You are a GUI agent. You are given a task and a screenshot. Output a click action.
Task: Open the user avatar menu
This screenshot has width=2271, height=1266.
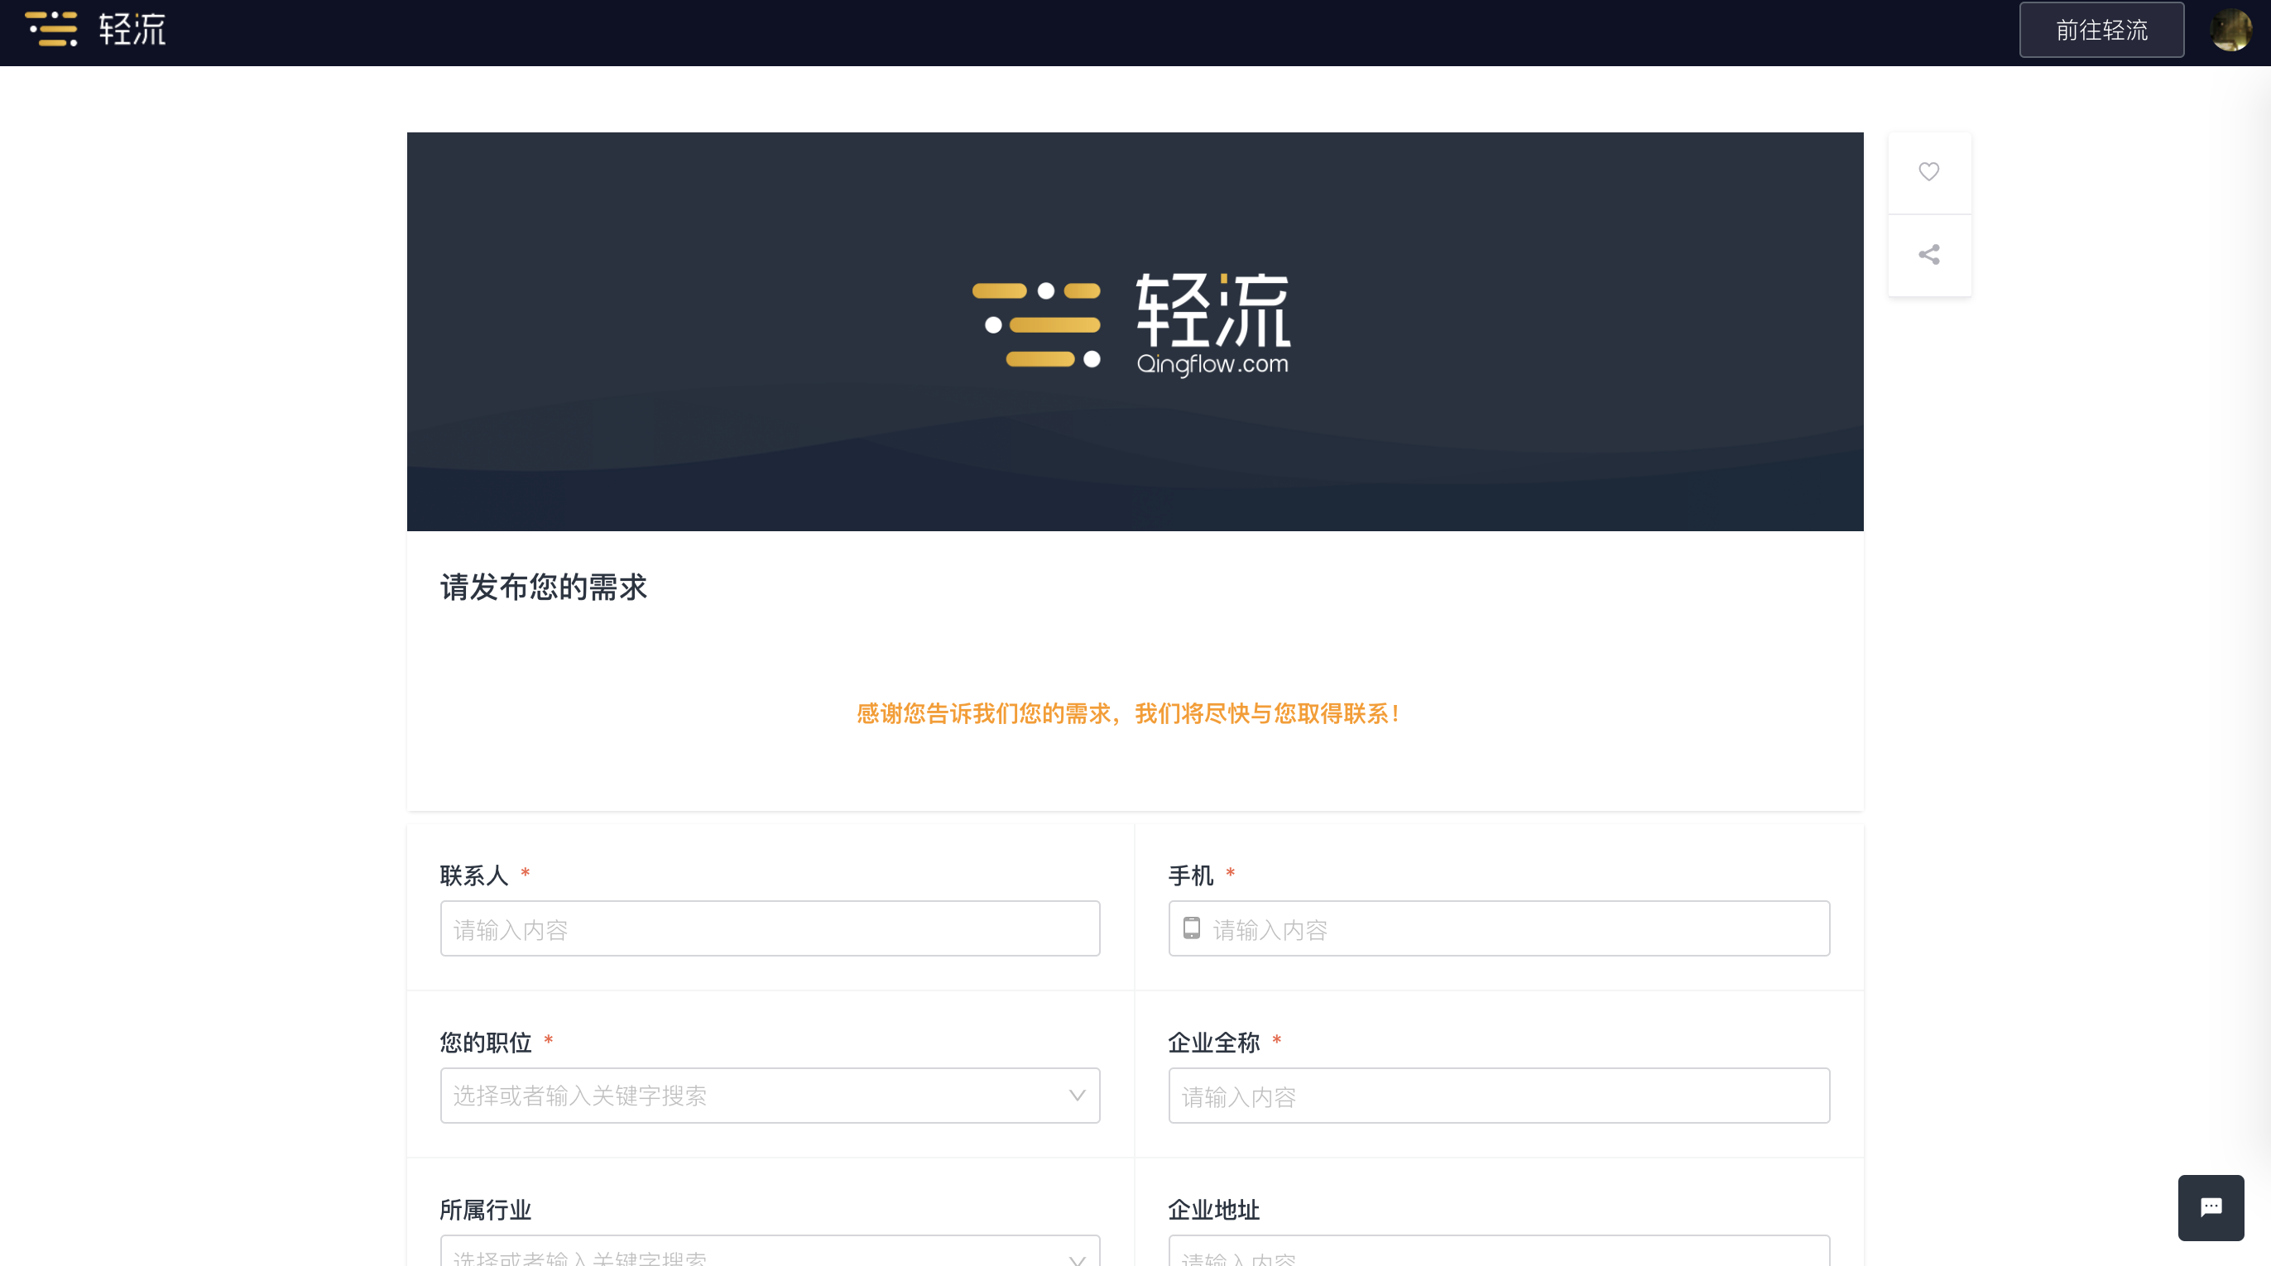pyautogui.click(x=2230, y=30)
